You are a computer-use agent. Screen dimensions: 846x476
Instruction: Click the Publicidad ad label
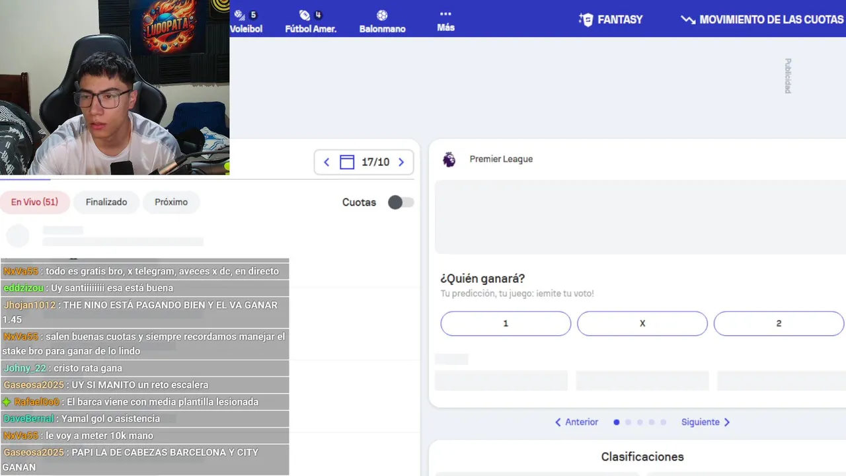[x=788, y=76]
